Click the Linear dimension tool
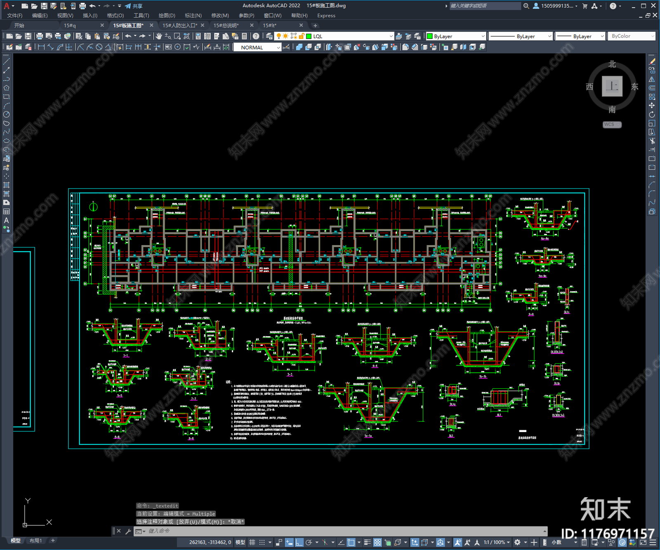 [x=41, y=47]
